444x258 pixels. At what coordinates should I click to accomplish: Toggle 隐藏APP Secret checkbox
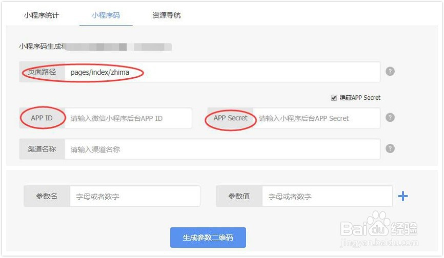coord(334,98)
